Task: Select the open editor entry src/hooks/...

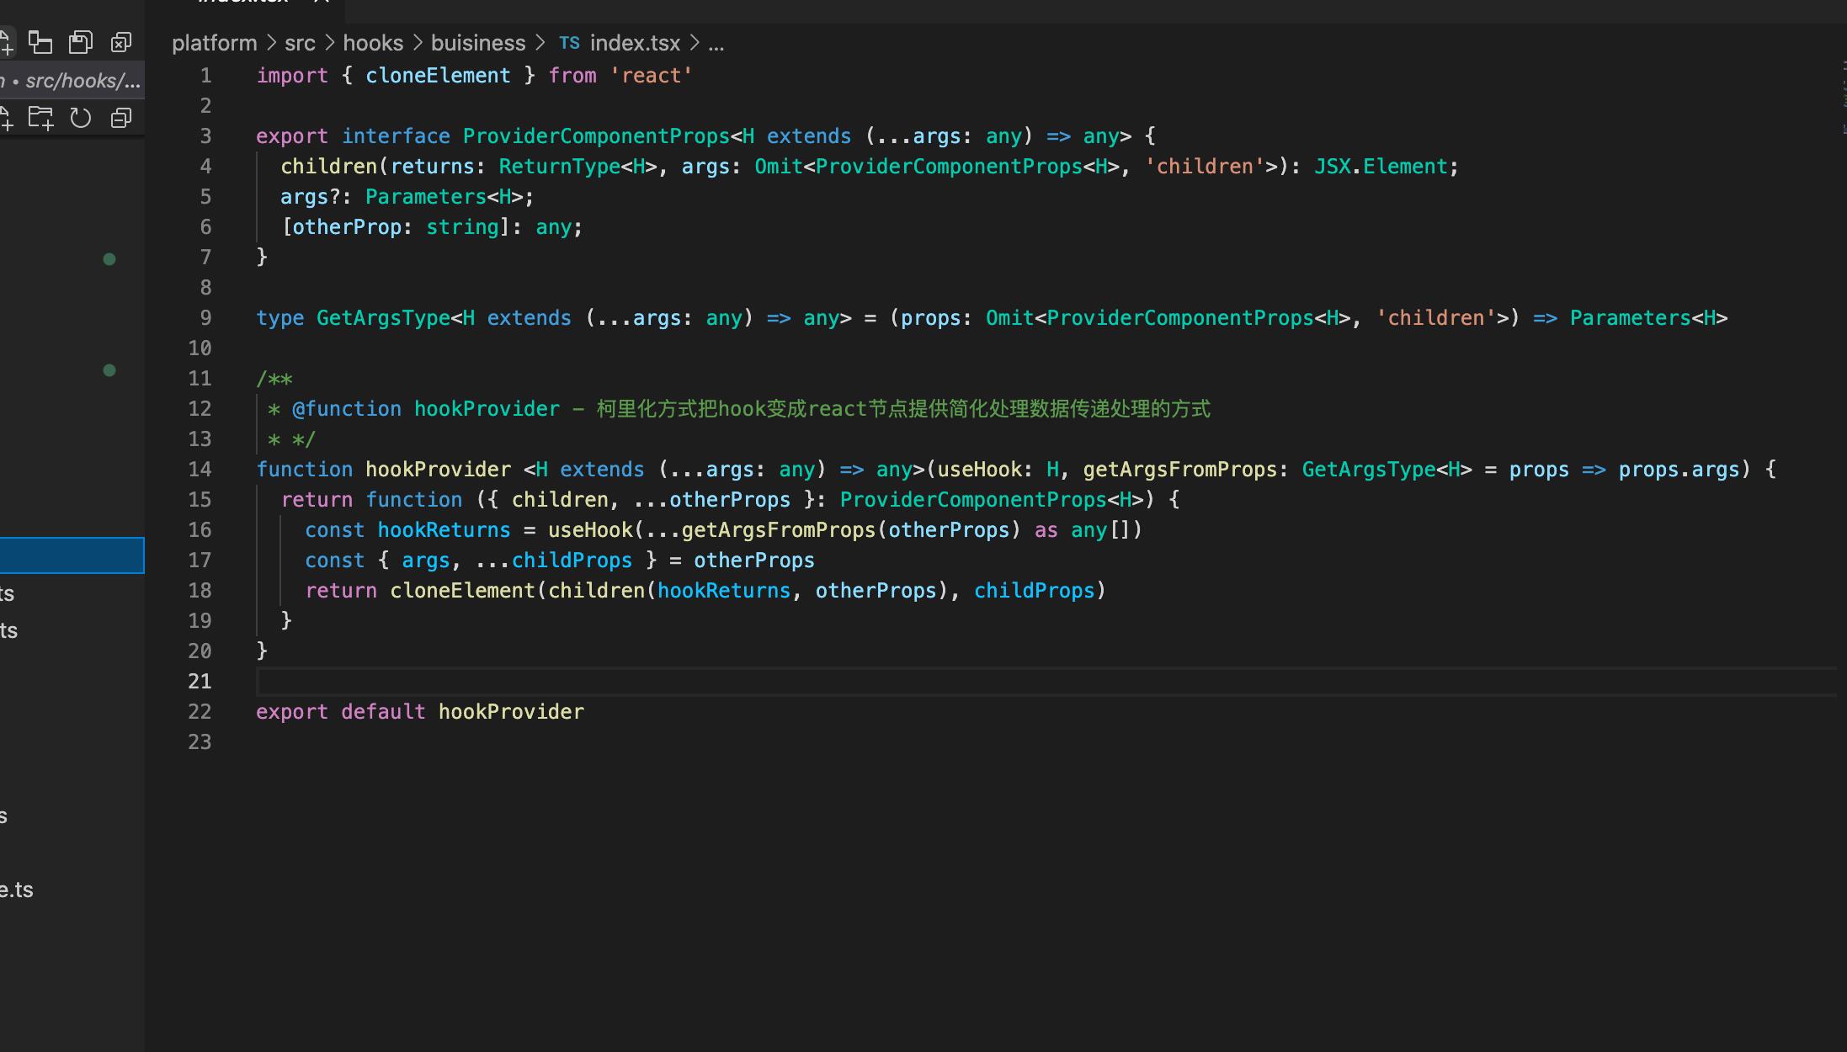Action: pos(82,81)
